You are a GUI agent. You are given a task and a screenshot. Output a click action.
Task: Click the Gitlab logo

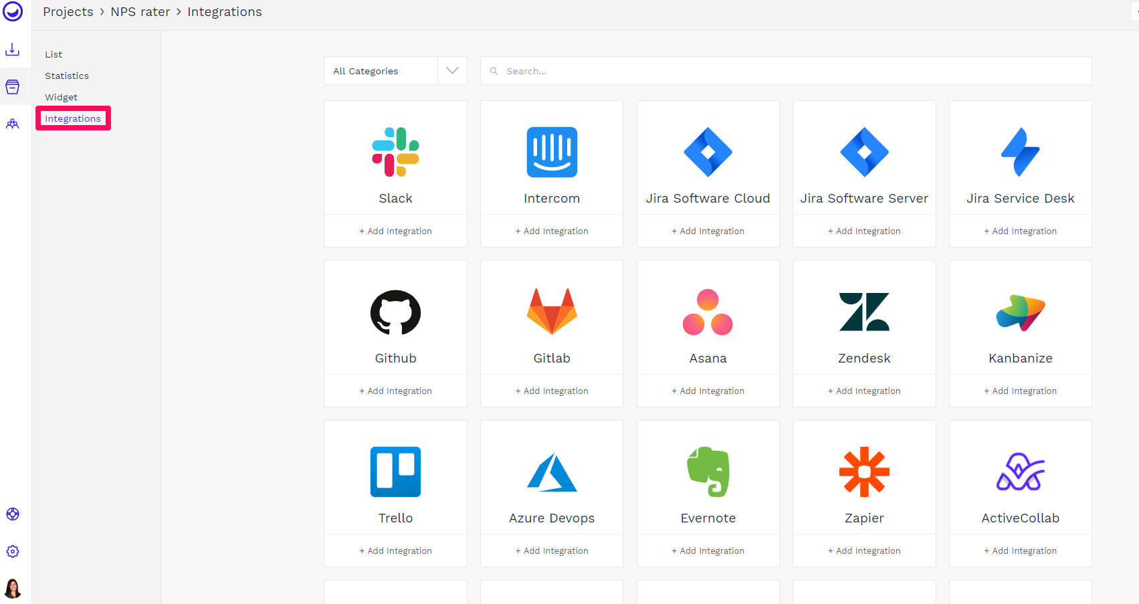[552, 312]
